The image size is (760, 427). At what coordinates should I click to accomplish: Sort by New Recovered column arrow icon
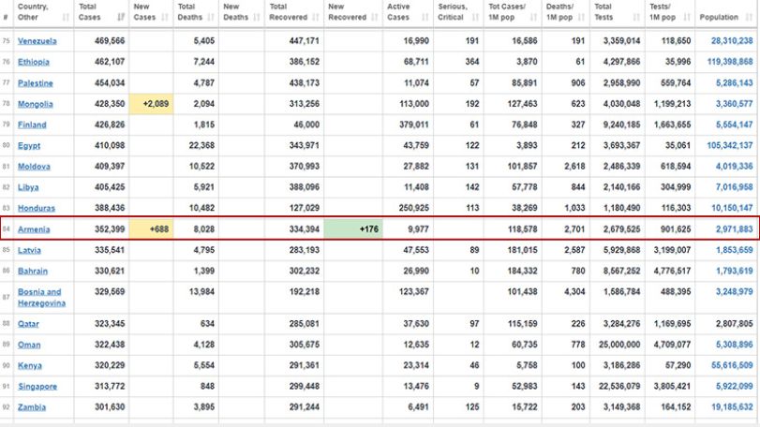pyautogui.click(x=375, y=18)
